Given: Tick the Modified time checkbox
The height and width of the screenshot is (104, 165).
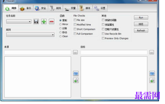Looking at the screenshot, I should pyautogui.click(x=75, y=24).
